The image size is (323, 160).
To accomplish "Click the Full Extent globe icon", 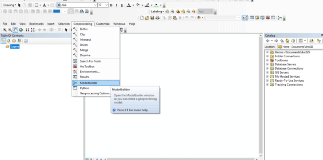I will point(21,30).
